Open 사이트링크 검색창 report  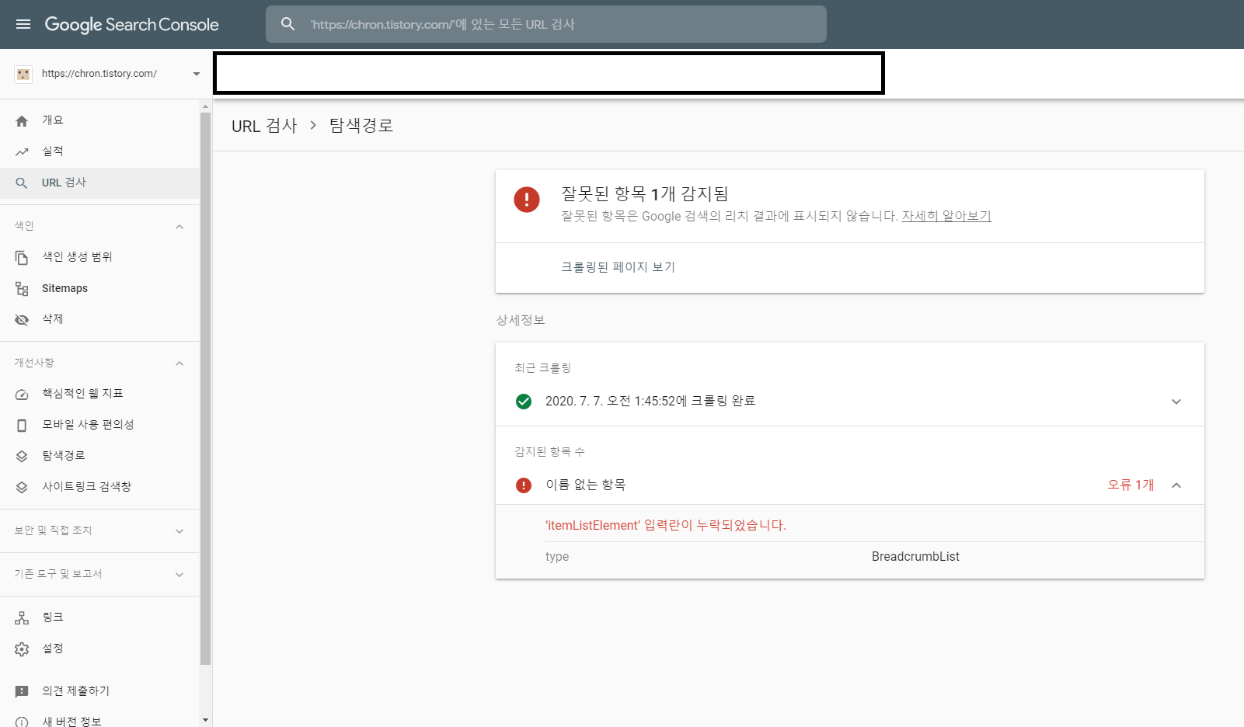[x=99, y=487]
